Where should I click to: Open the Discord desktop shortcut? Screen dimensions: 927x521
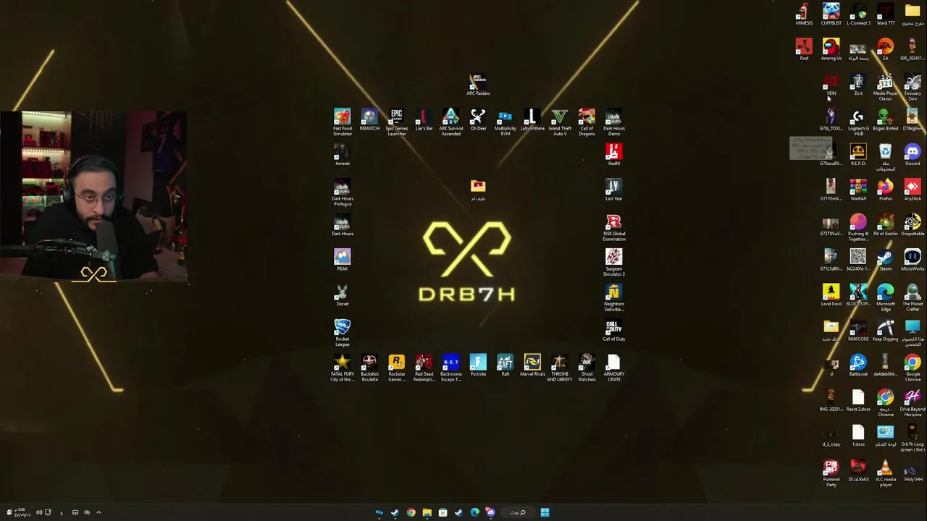click(913, 155)
